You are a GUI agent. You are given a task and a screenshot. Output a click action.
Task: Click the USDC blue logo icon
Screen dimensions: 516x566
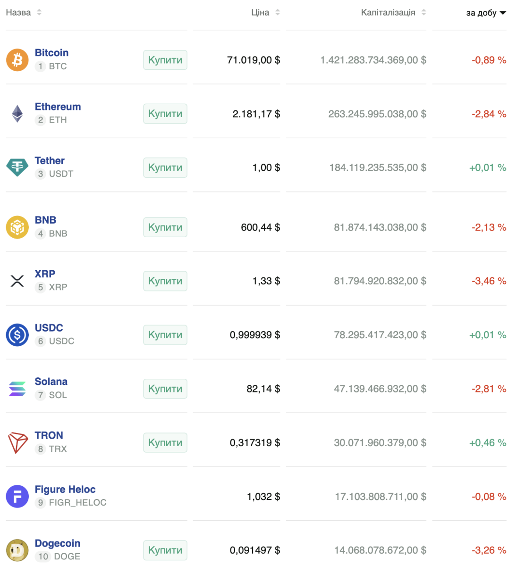pos(17,335)
